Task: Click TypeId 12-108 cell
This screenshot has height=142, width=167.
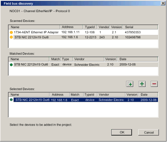Action: [x=90, y=32]
